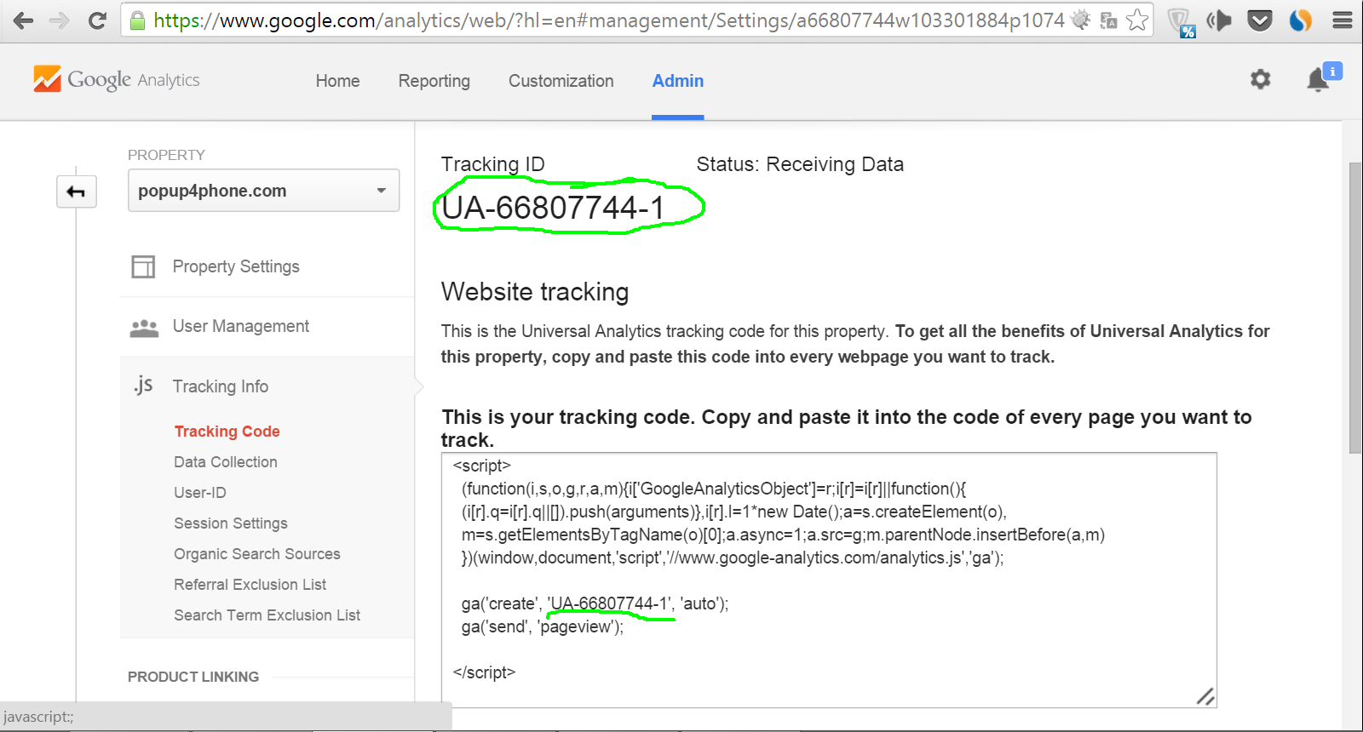The image size is (1363, 732).
Task: Open the Reporting tab
Action: click(x=434, y=81)
